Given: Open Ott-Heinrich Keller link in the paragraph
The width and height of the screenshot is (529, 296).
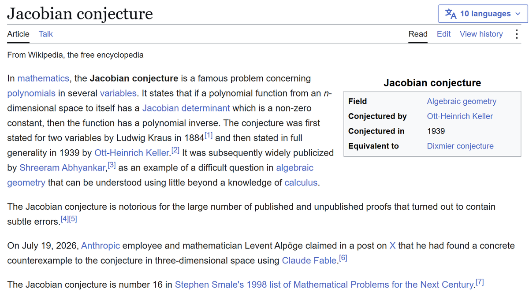Looking at the screenshot, I should coord(132,153).
